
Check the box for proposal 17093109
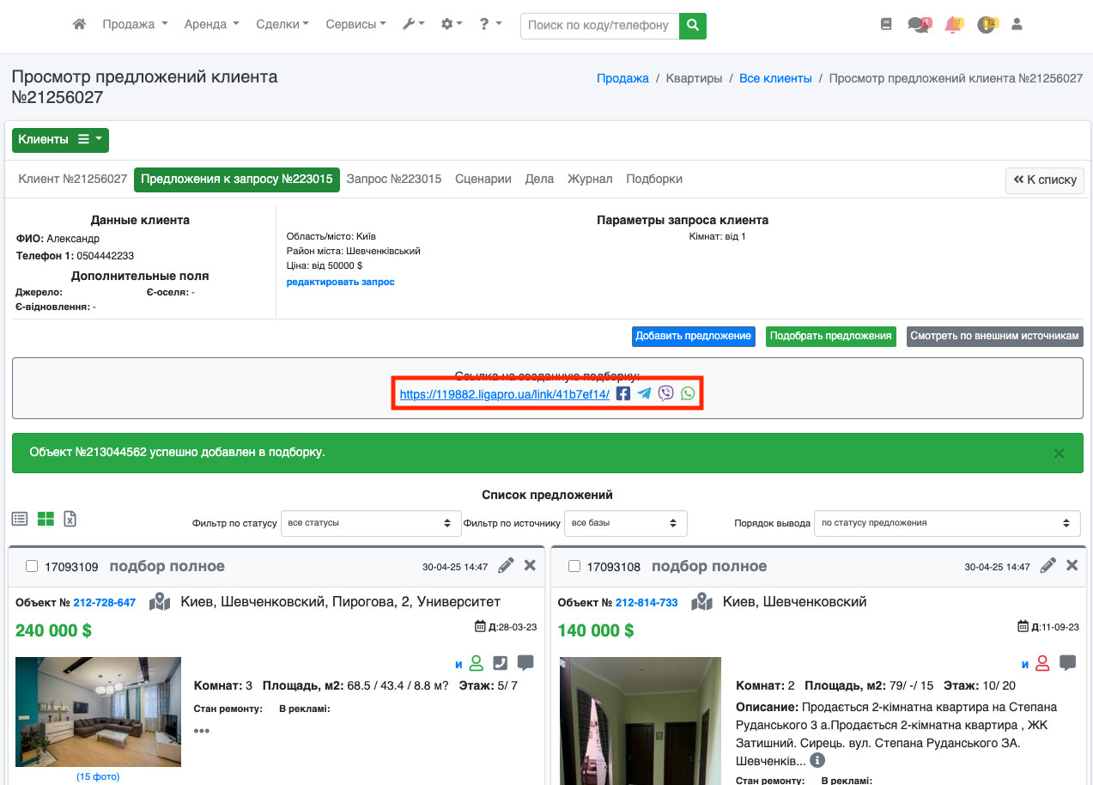pyautogui.click(x=32, y=566)
